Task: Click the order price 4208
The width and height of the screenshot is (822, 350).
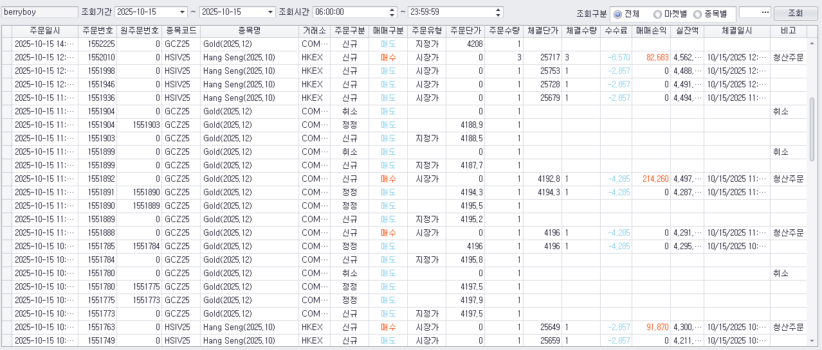Action: pyautogui.click(x=475, y=44)
